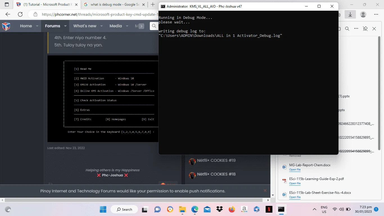
Task: Open Edge tab actions menu icon
Action: (x=7, y=4)
